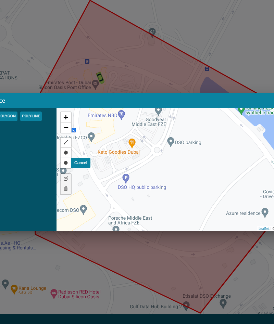Click the 'Azure residence' map label
The width and height of the screenshot is (274, 324).
coord(243,213)
